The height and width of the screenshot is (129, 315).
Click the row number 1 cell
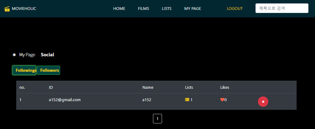[20, 100]
